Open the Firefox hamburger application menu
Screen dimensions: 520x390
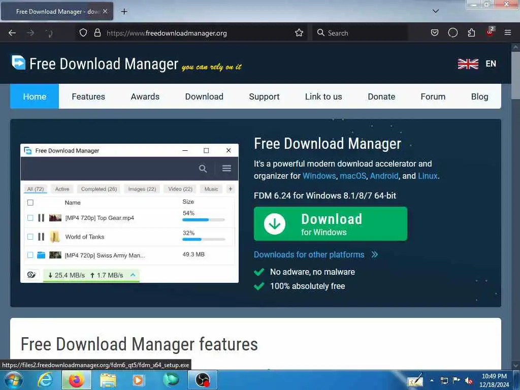[x=507, y=33]
